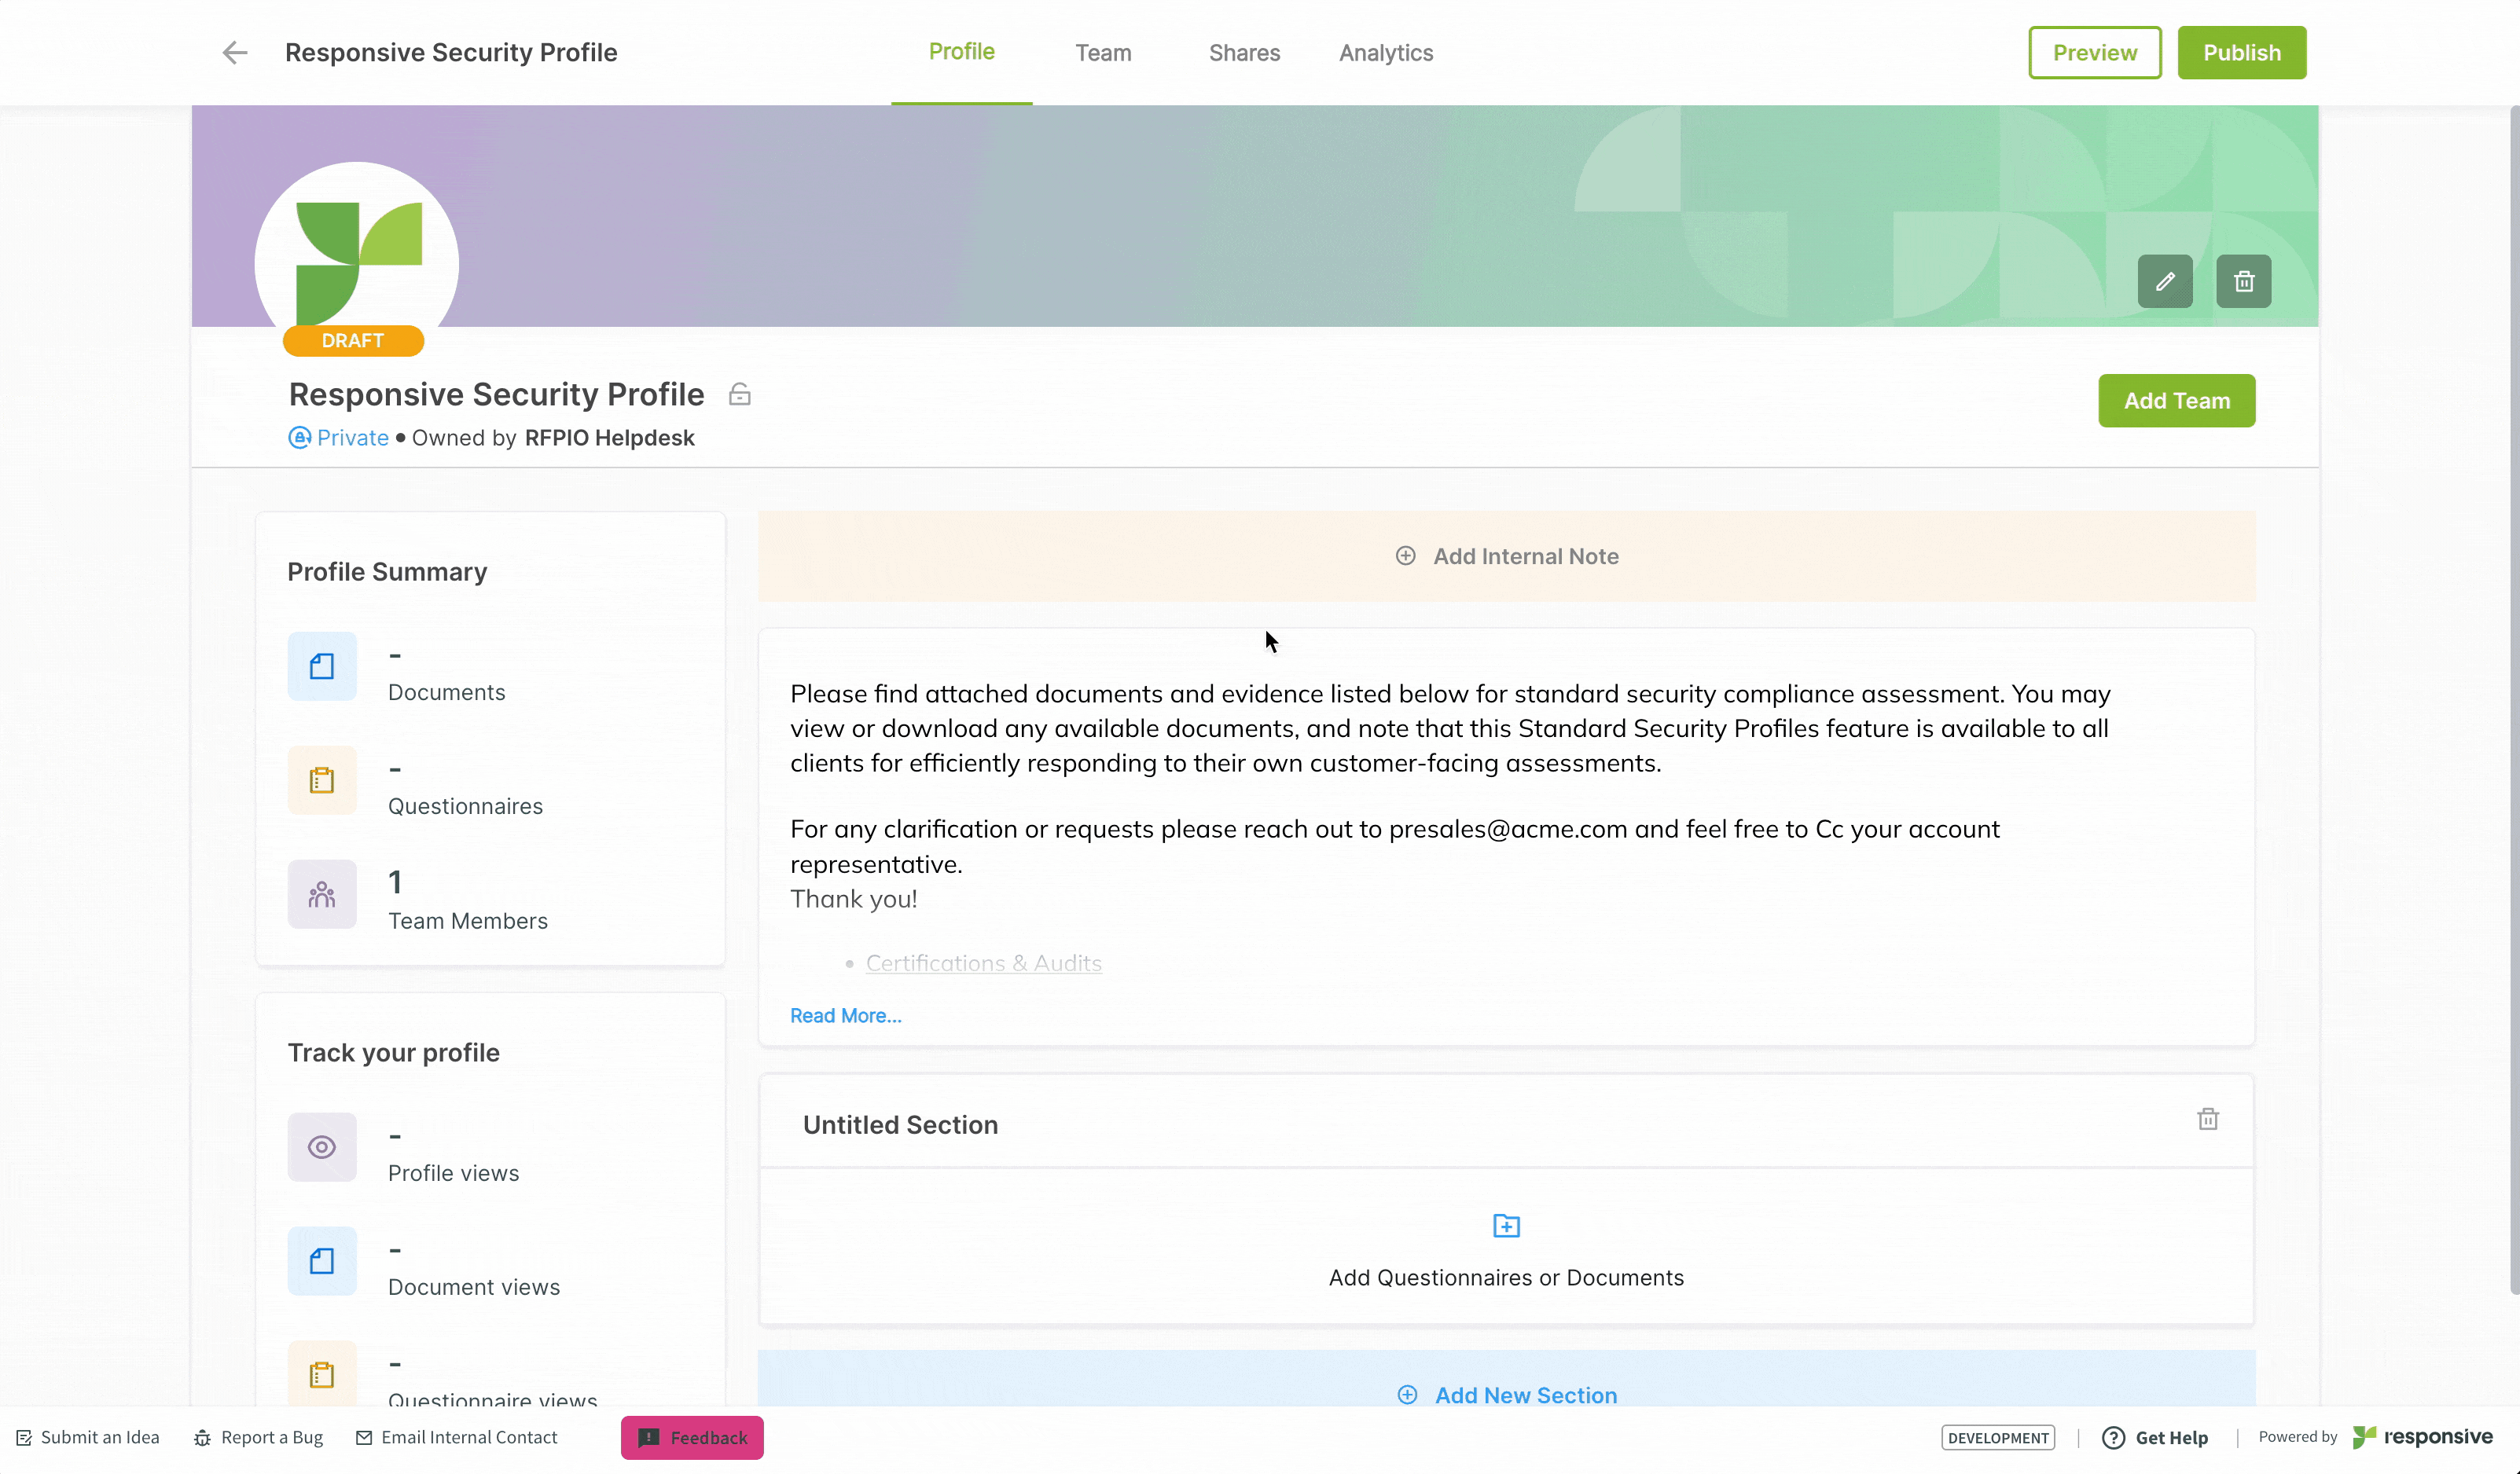This screenshot has height=1474, width=2520.
Task: Switch to the Team tab
Action: click(x=1103, y=53)
